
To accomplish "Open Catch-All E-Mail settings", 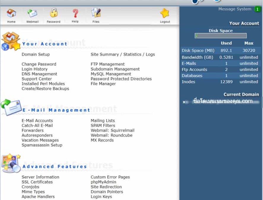I will click(x=37, y=125).
